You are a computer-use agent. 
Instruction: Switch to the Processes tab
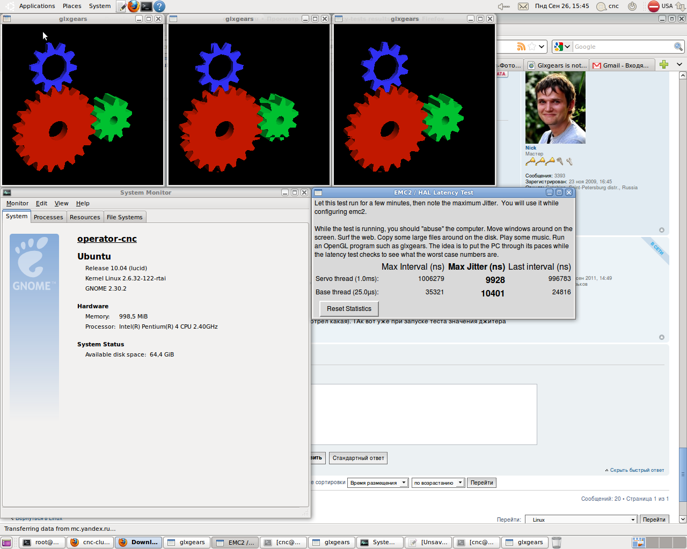coord(48,217)
